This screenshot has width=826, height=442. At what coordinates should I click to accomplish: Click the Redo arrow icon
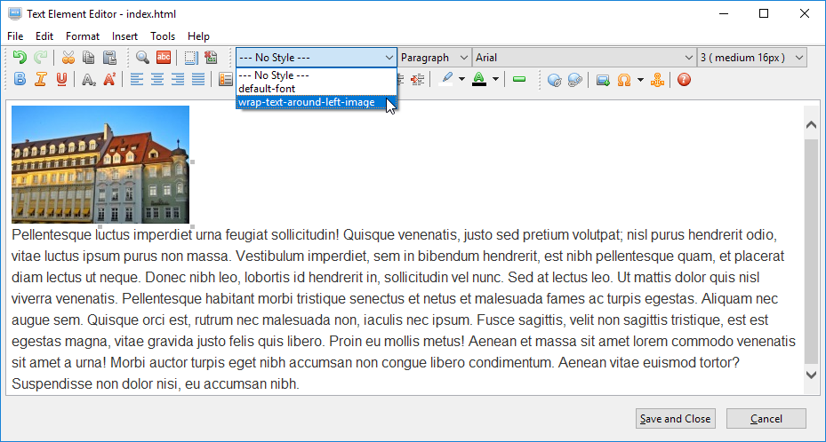pyautogui.click(x=41, y=58)
